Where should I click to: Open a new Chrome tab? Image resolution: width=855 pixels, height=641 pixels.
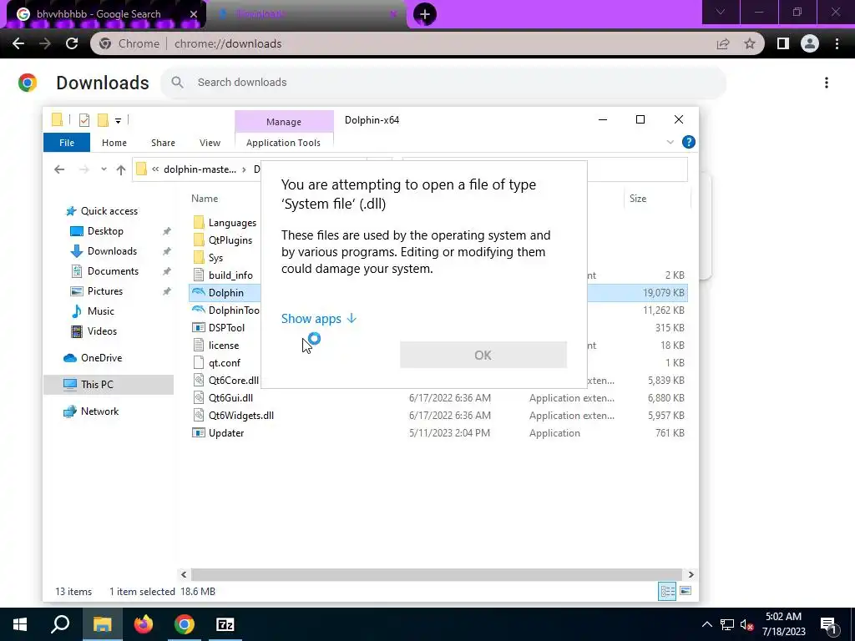425,14
